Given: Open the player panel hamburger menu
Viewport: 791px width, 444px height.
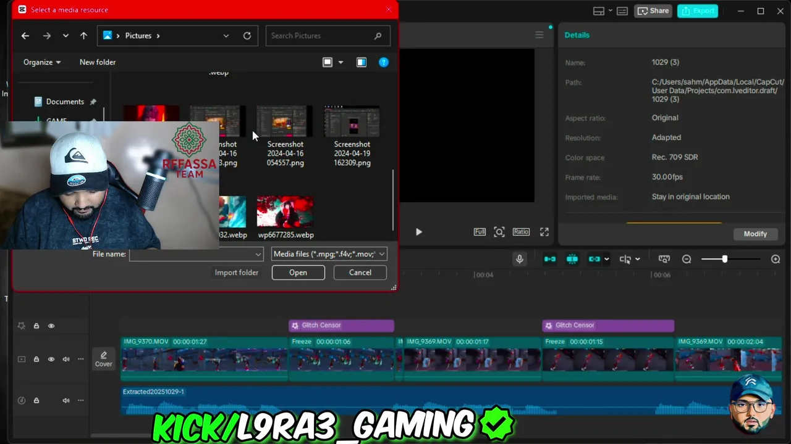Looking at the screenshot, I should tap(539, 35).
